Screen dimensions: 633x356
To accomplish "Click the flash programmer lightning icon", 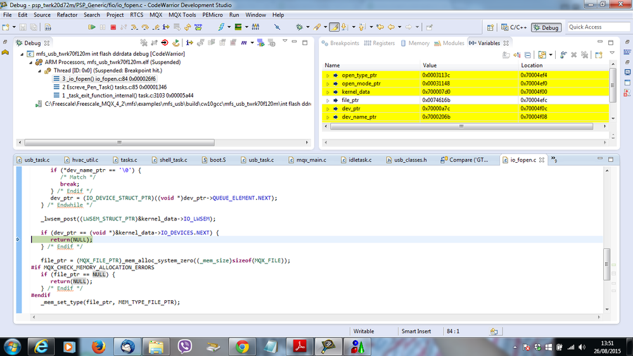I will (x=221, y=27).
